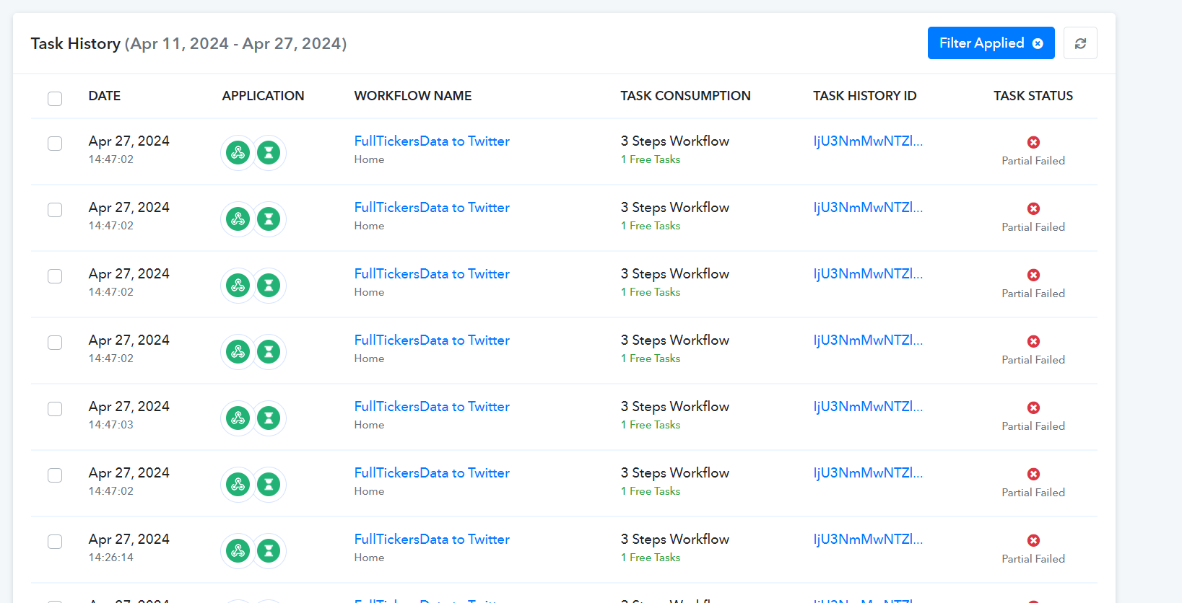The height and width of the screenshot is (603, 1182).
Task: Click the webhook app icon in the third row
Action: [x=238, y=286]
